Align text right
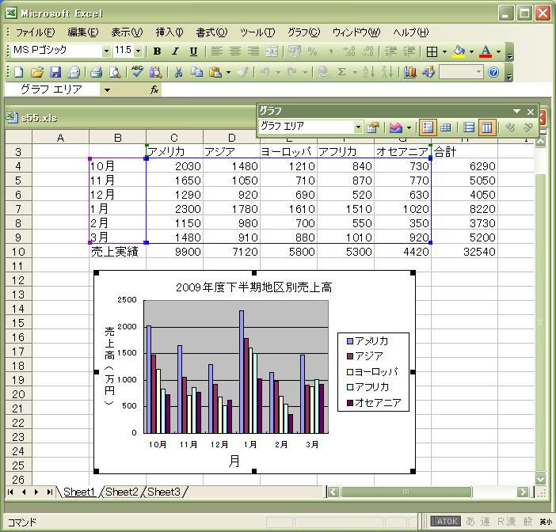556x532 pixels. tap(253, 51)
